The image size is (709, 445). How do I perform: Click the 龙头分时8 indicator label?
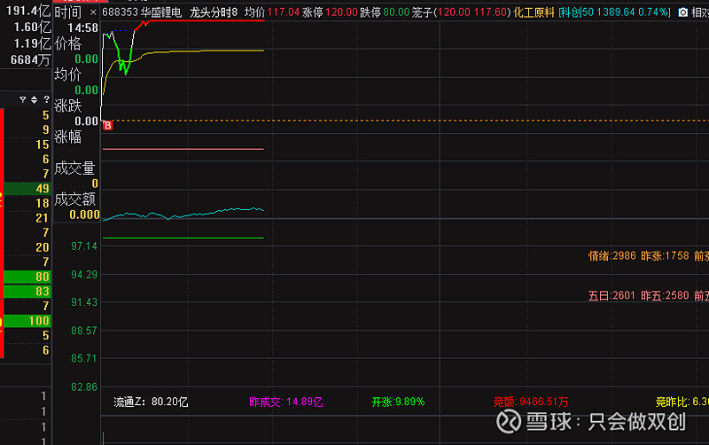pyautogui.click(x=214, y=13)
